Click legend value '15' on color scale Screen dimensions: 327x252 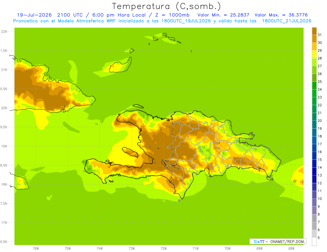(320, 160)
